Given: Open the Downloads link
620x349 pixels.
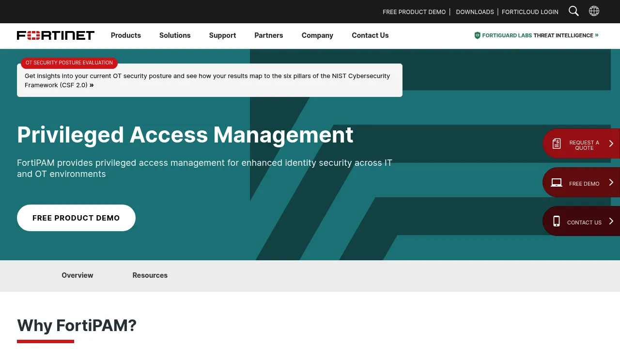Looking at the screenshot, I should point(475,12).
